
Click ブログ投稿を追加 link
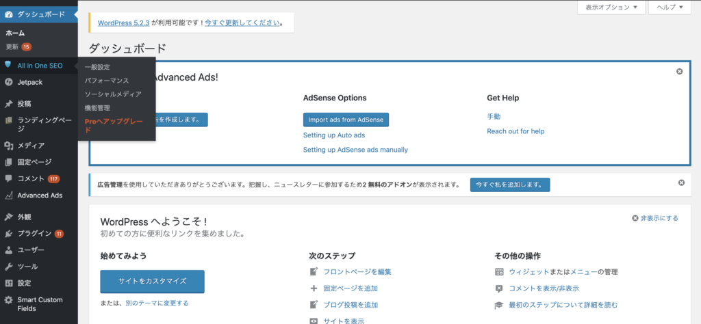[350, 305]
